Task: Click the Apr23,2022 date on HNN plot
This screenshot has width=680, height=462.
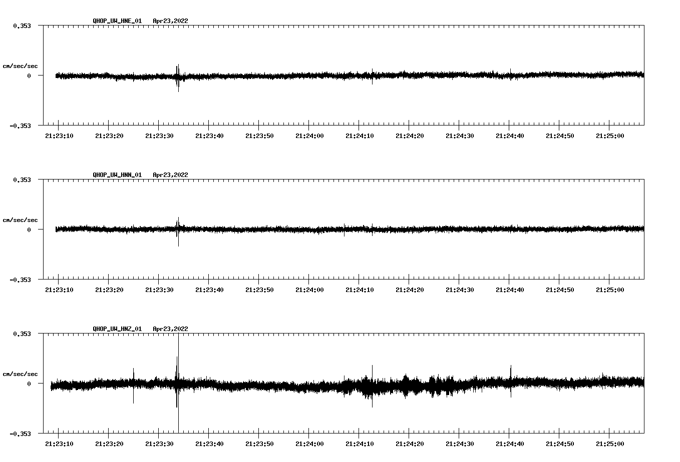Action: point(170,175)
